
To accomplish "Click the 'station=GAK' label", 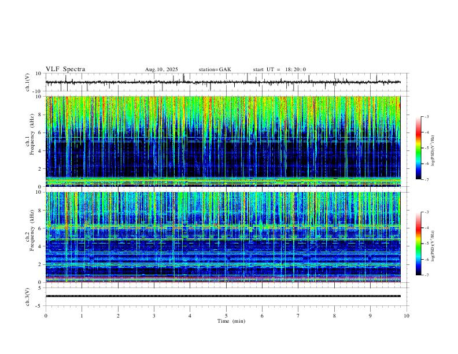I will point(215,69).
